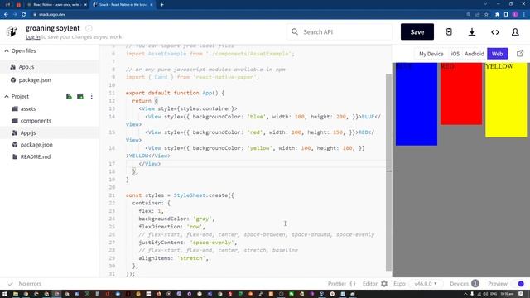
Task: Reload the browser page
Action: click(24, 15)
